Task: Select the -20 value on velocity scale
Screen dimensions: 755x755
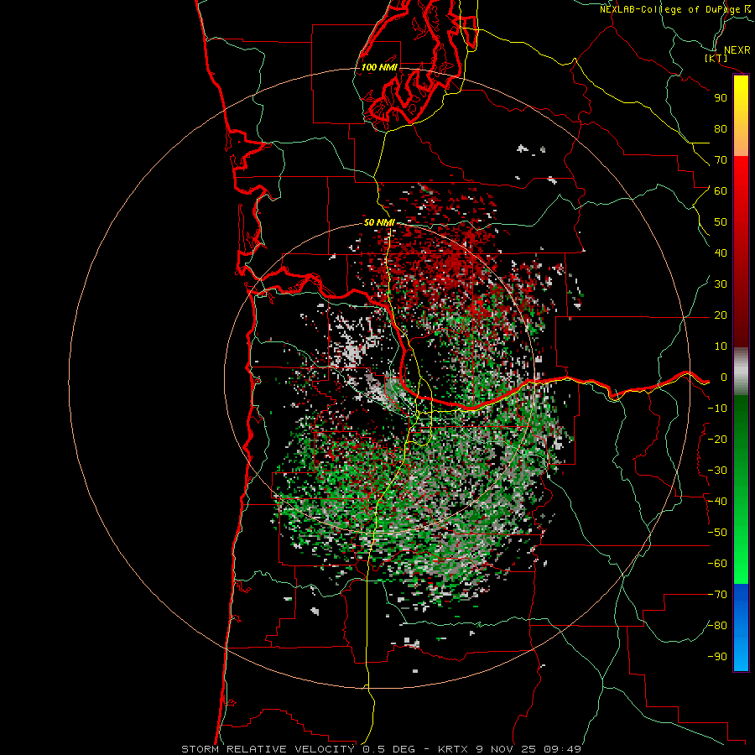Action: [717, 439]
